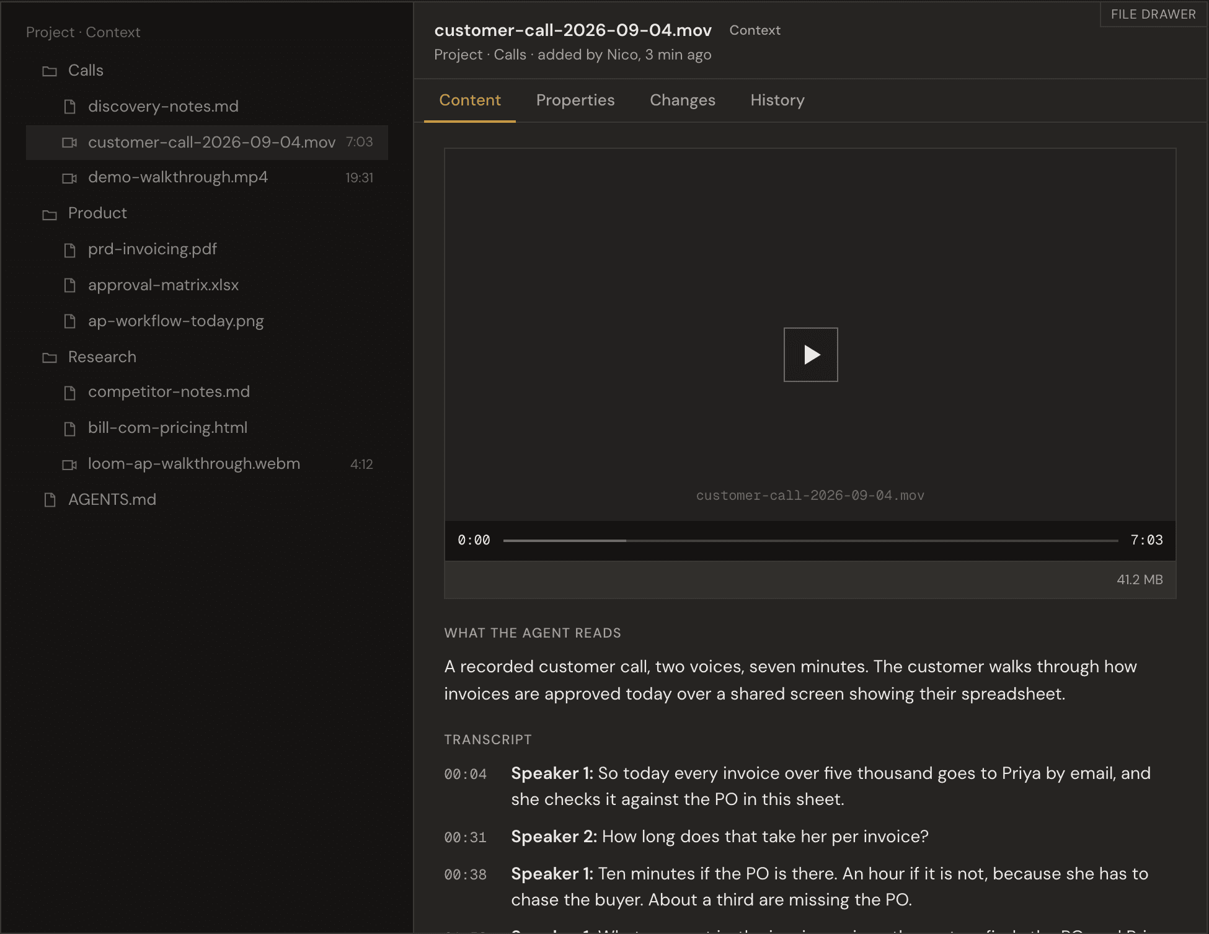Open loom-ap-walkthrough.webm
This screenshot has height=934, width=1209.
pyautogui.click(x=207, y=464)
